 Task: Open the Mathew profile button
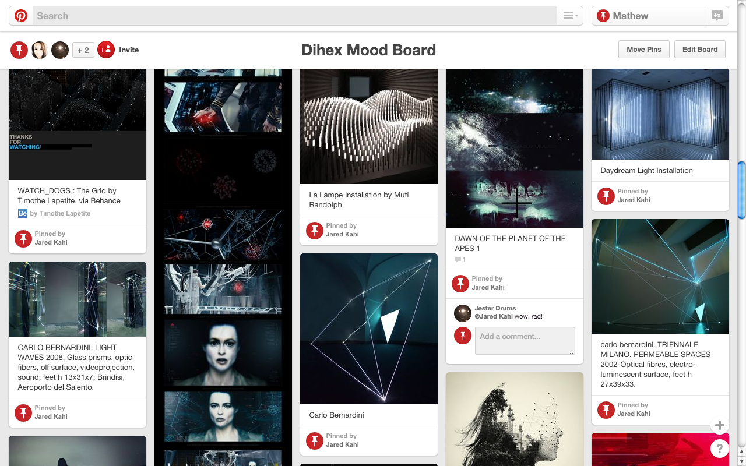pyautogui.click(x=648, y=16)
